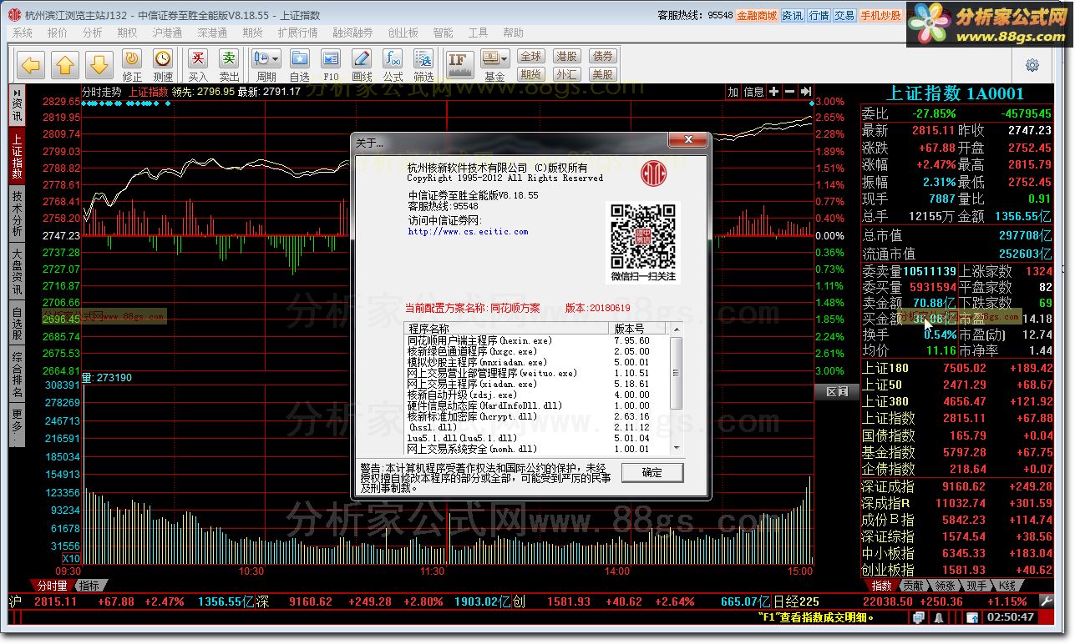
Task: Click the status bar monitor icon
Action: point(918,618)
